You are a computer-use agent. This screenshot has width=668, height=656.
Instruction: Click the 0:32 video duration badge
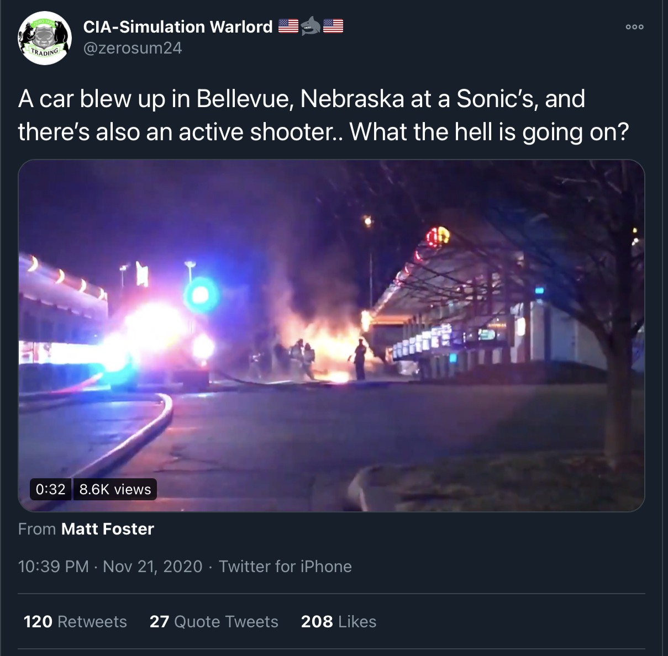[50, 489]
